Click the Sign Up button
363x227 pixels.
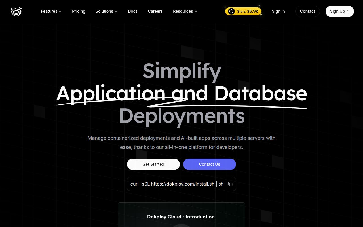tap(339, 11)
